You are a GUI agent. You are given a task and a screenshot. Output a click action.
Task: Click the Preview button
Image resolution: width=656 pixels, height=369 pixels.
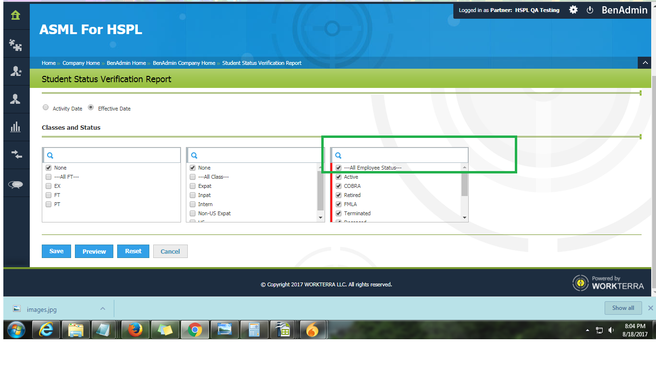coord(94,251)
